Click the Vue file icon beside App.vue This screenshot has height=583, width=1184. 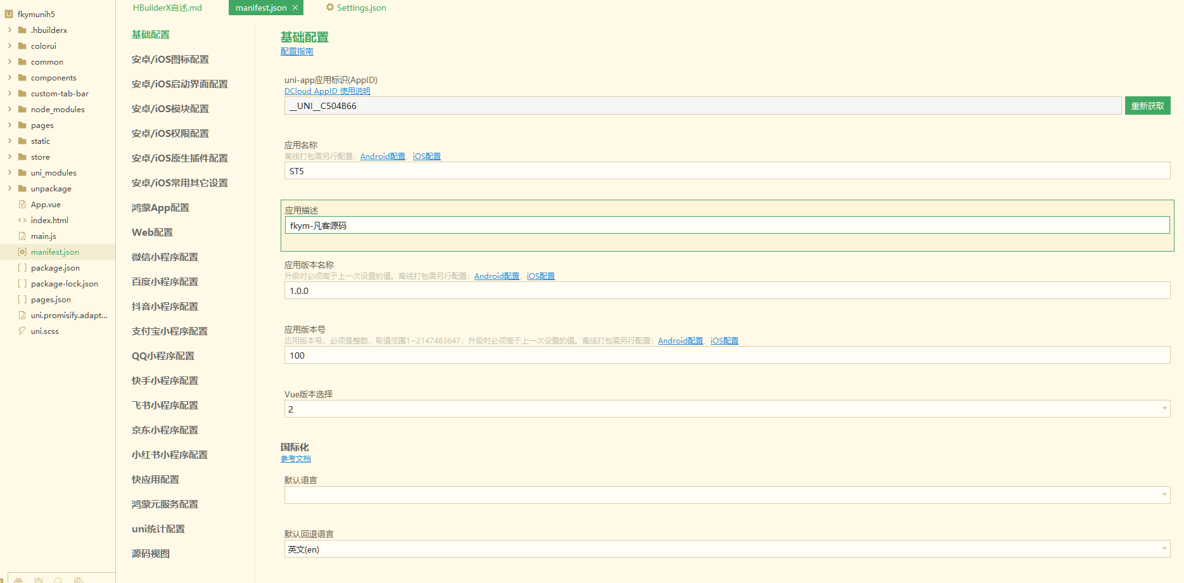click(22, 204)
